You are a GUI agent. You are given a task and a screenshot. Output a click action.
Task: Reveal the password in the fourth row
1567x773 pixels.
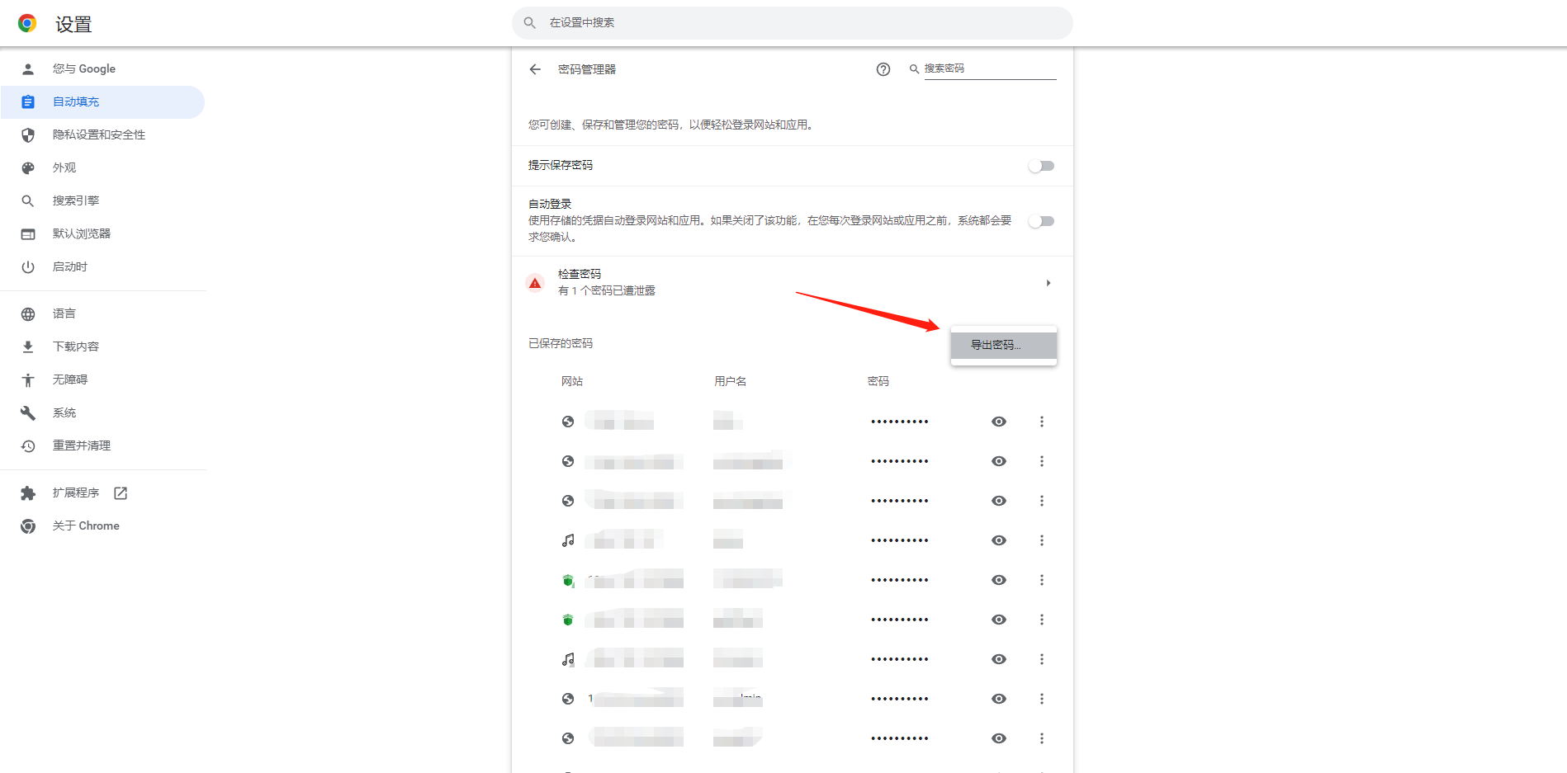click(x=998, y=540)
